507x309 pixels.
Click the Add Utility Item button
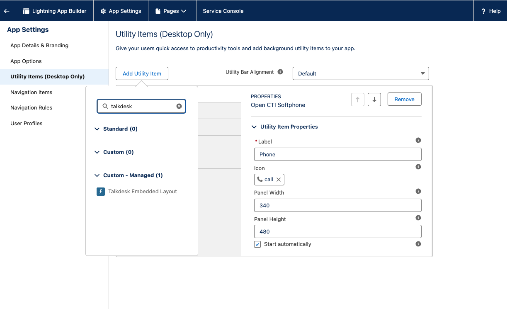142,73
